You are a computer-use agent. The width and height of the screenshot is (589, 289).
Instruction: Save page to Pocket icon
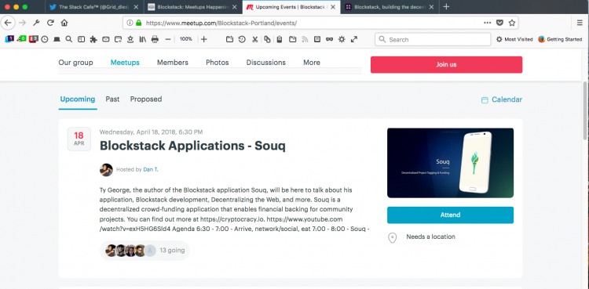(x=499, y=23)
